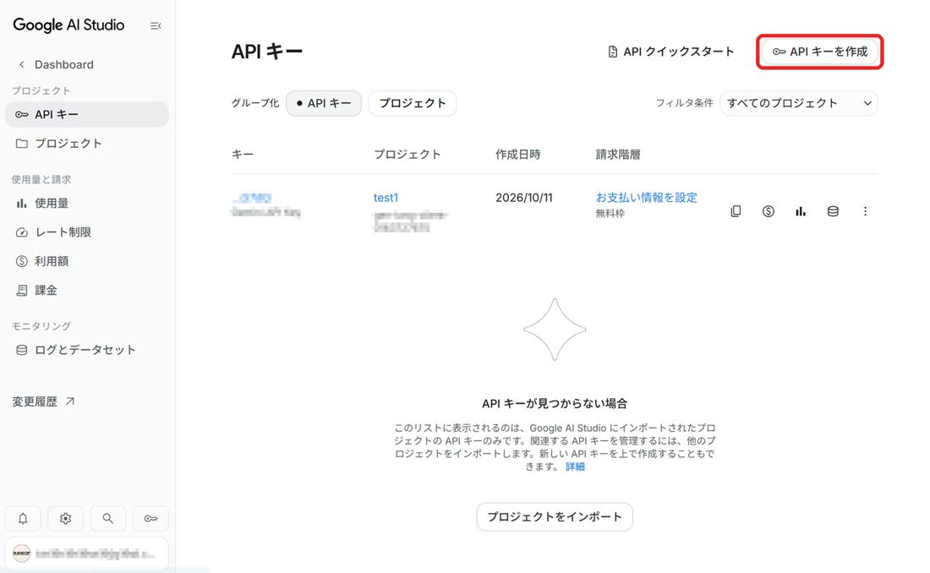Click the 詳細 details link
The height and width of the screenshot is (573, 930).
pyautogui.click(x=575, y=467)
